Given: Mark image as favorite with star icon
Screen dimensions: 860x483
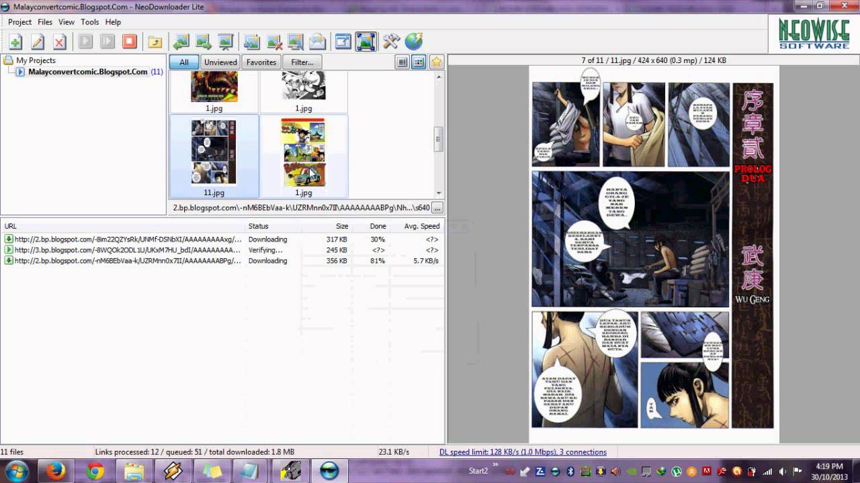Looking at the screenshot, I should click(x=437, y=62).
